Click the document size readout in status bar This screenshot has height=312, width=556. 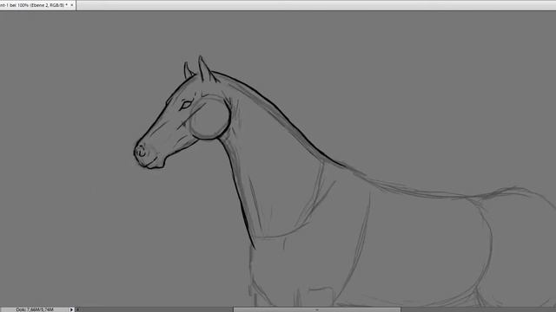coord(35,309)
